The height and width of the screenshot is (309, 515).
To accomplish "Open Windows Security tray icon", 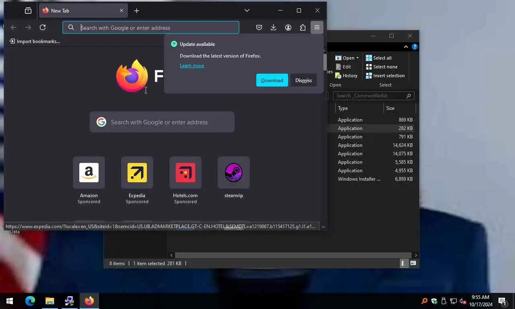I will (x=434, y=301).
